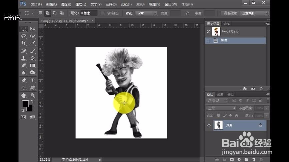Select the Gradient tool
289x162 pixels.
click(33, 65)
